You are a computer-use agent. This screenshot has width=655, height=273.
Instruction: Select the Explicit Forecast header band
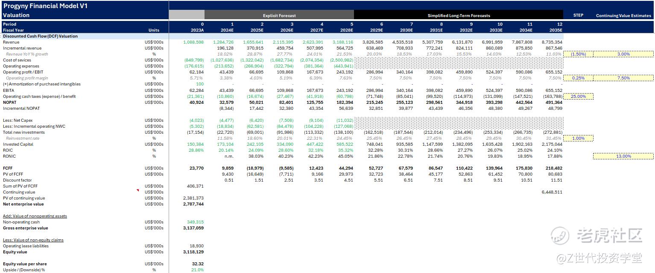coord(279,15)
